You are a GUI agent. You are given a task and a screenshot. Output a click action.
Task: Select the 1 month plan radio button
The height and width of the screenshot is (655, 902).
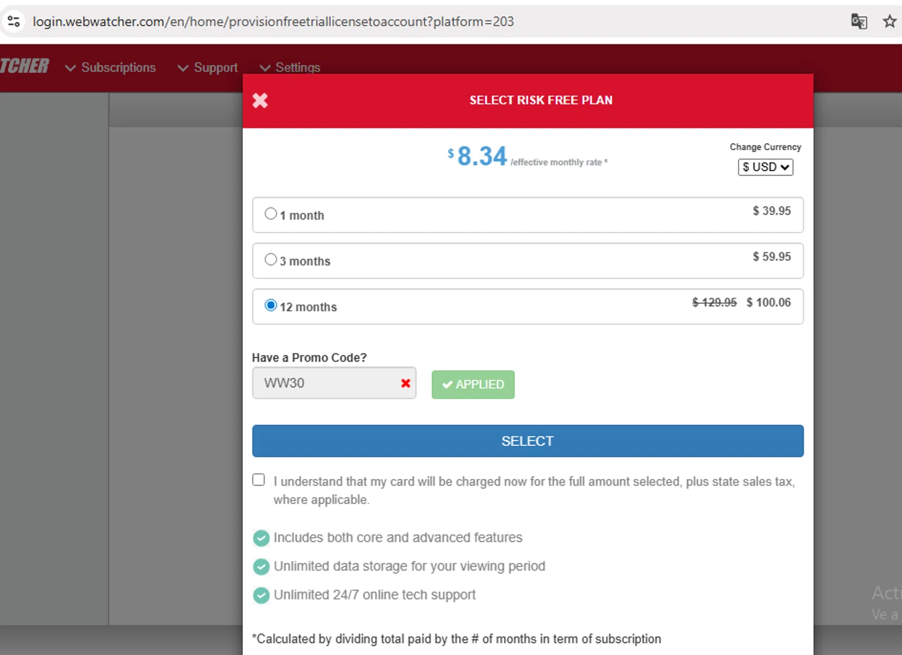coord(271,214)
